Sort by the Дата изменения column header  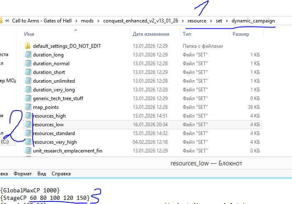pyautogui.click(x=149, y=33)
